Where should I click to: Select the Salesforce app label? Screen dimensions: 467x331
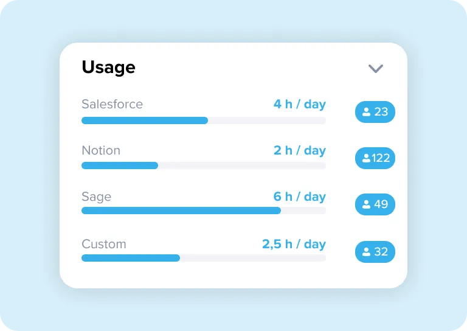[112, 104]
